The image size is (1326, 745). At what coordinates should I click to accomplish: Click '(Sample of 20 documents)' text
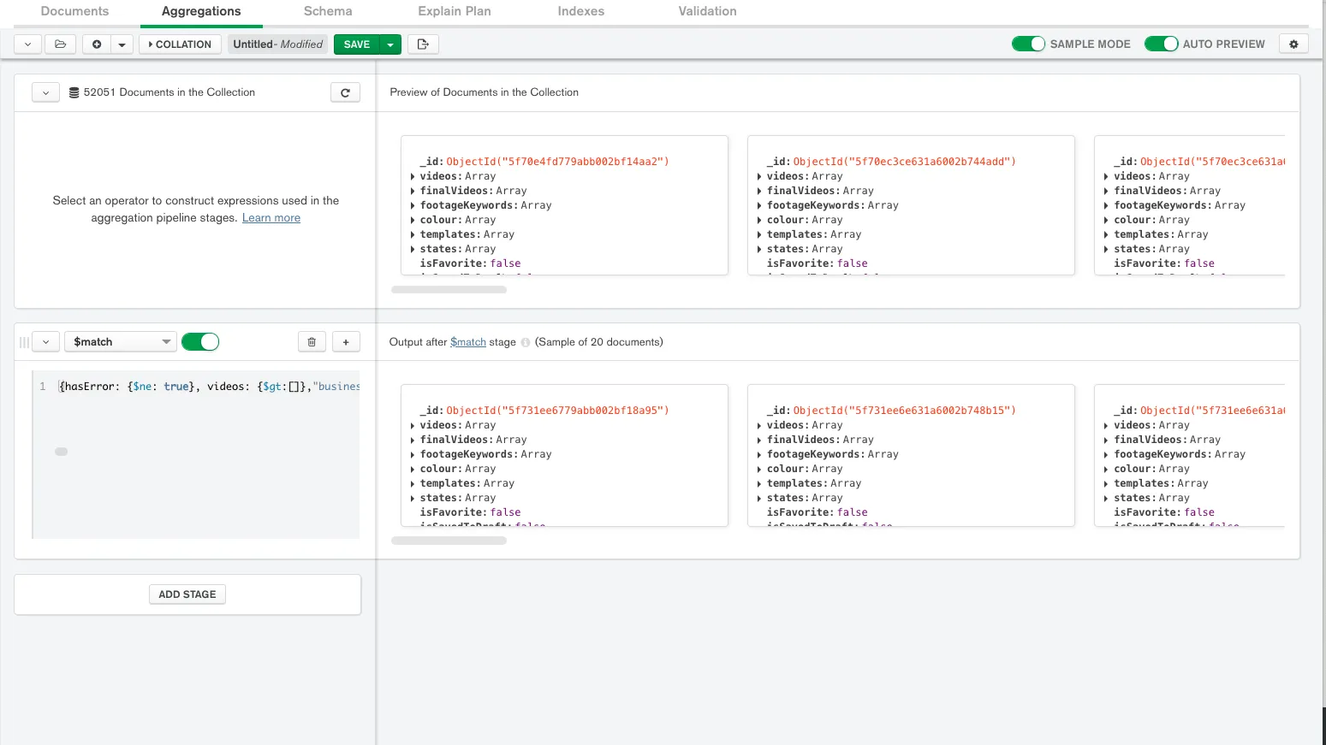(599, 342)
